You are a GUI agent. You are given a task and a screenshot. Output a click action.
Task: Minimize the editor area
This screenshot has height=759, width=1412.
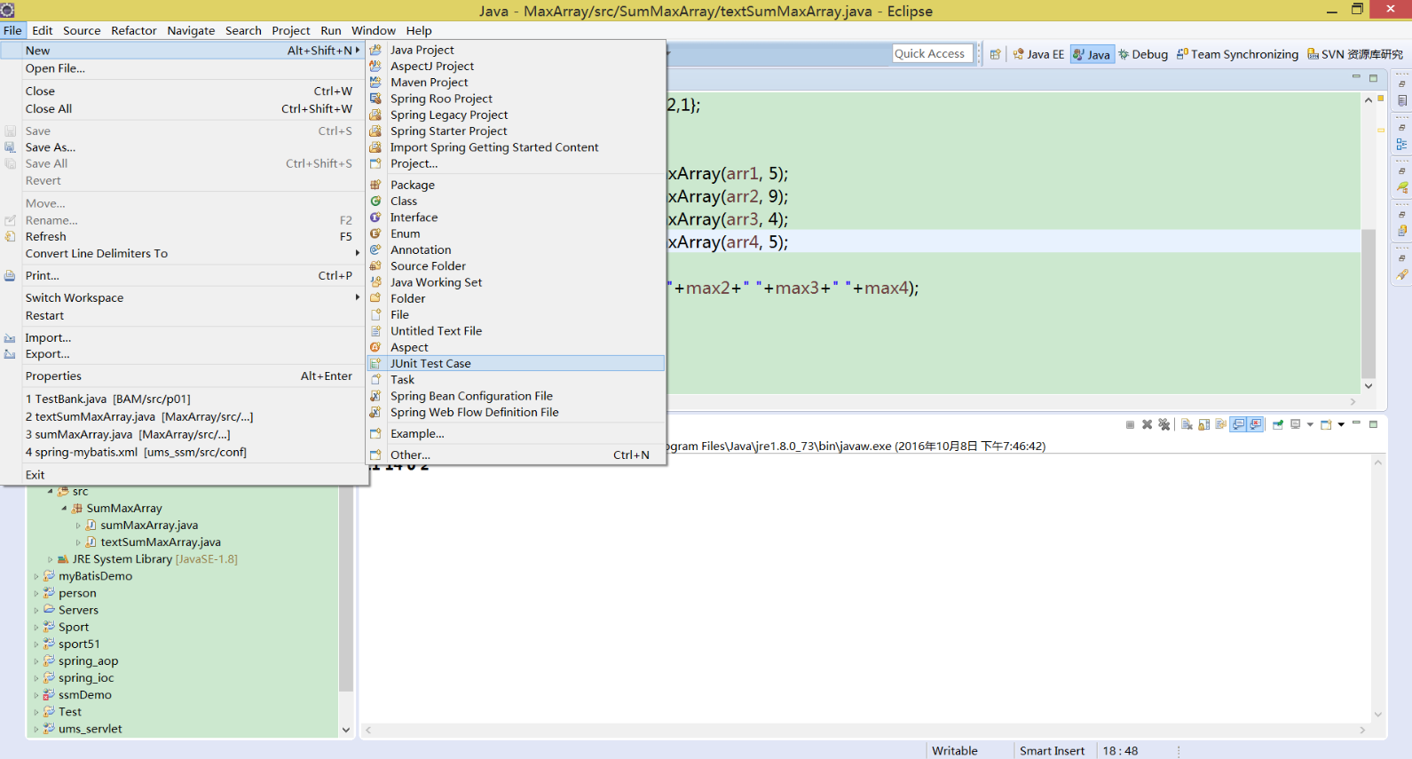point(1356,77)
